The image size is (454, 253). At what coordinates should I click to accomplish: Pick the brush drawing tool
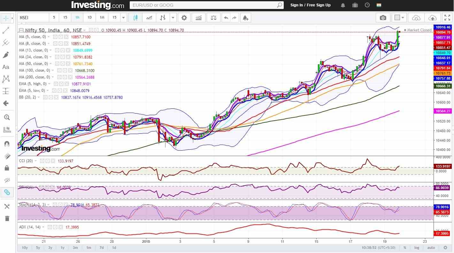6,55
